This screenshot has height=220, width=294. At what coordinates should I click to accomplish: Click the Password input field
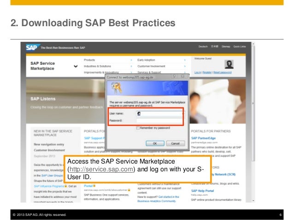tap(159, 120)
